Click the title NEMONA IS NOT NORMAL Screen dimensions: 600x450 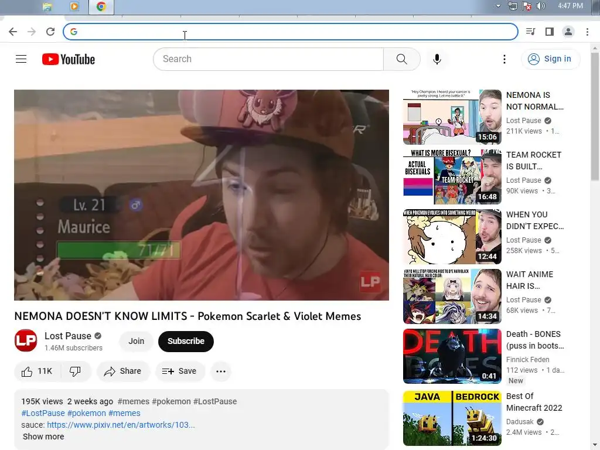click(x=534, y=101)
